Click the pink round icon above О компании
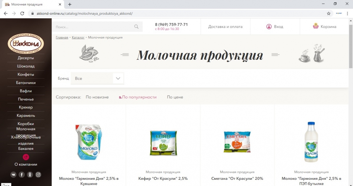This screenshot has width=353, height=186. pos(26,157)
